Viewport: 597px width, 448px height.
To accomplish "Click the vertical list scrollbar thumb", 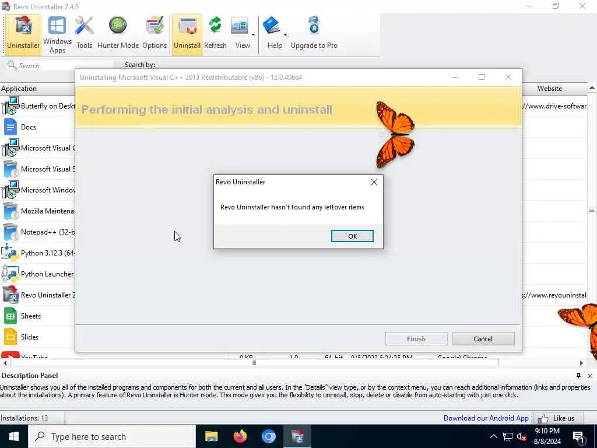I will click(592, 209).
